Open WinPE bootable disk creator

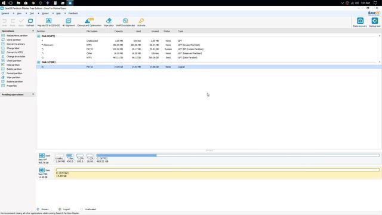coord(125,22)
